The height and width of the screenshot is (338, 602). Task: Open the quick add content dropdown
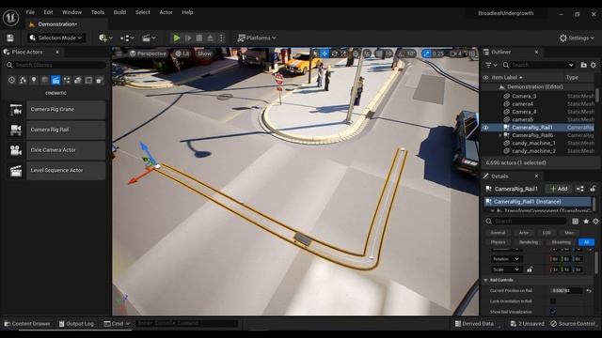[x=105, y=38]
